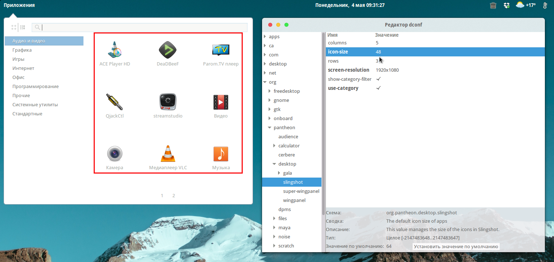Collapse the org tree node
Screen dimensions: 554x262
[265, 82]
